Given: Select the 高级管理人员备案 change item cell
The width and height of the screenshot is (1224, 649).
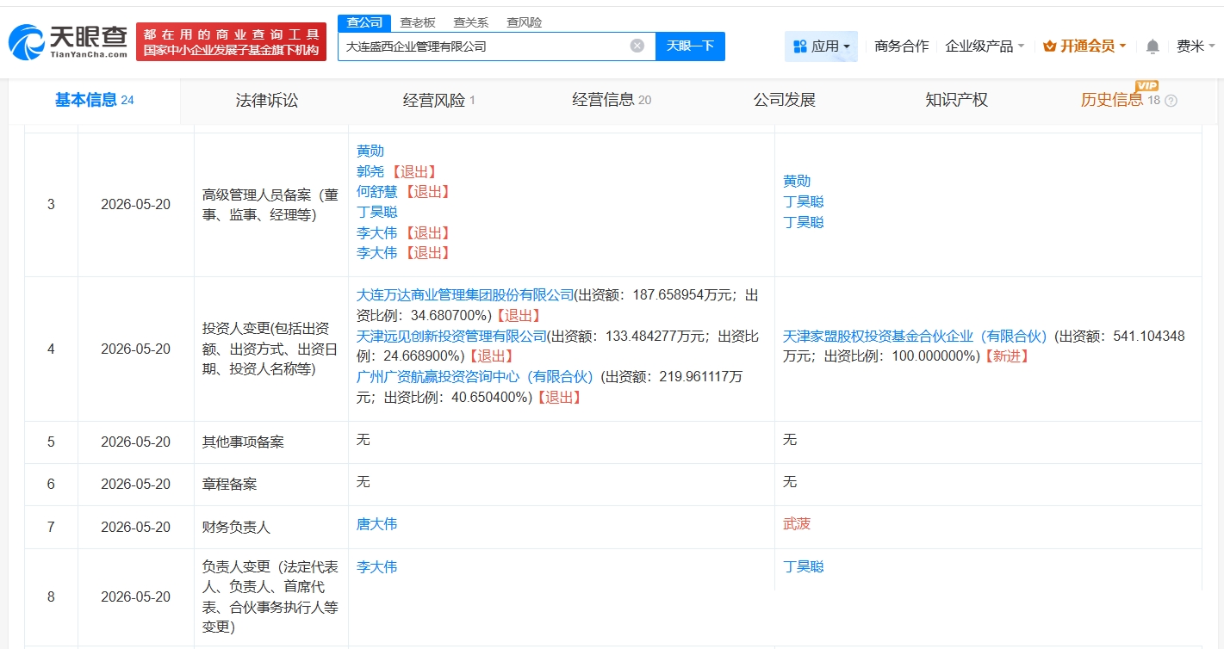Looking at the screenshot, I should click(x=271, y=205).
